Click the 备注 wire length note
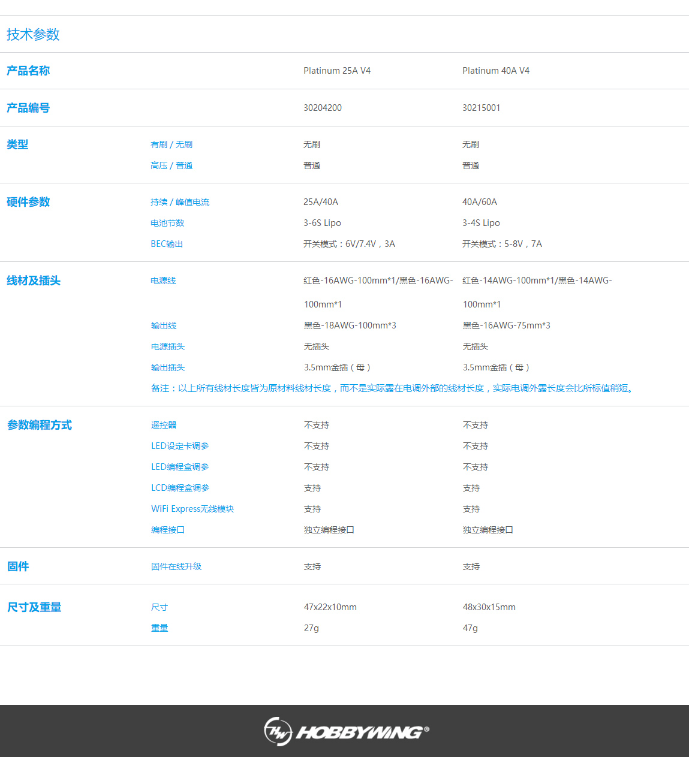The height and width of the screenshot is (757, 689). point(393,388)
